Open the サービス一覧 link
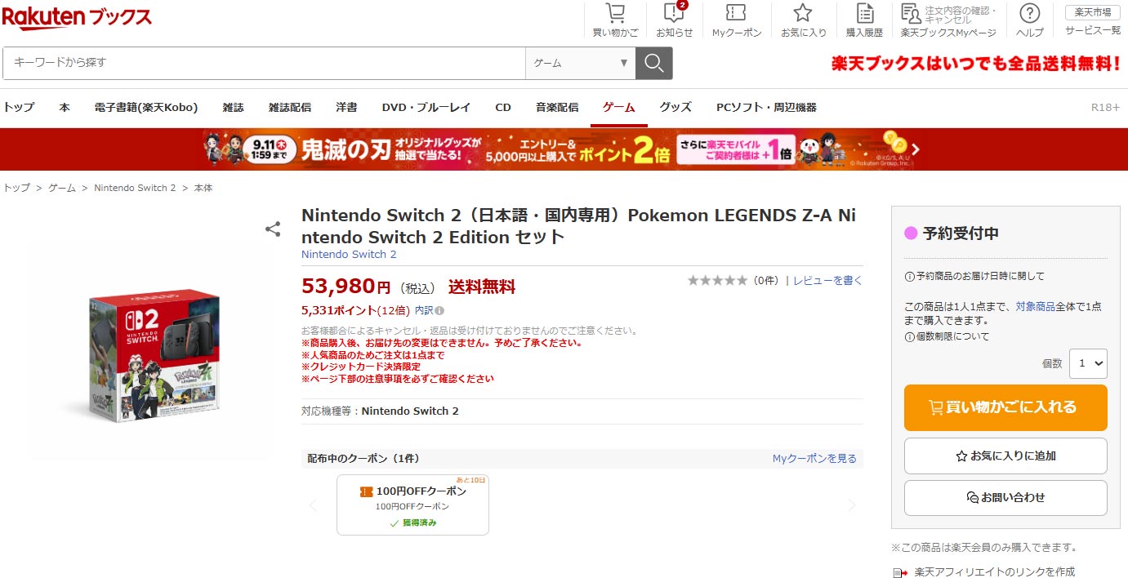Screen dimensions: 1128x578 pyautogui.click(x=1093, y=30)
